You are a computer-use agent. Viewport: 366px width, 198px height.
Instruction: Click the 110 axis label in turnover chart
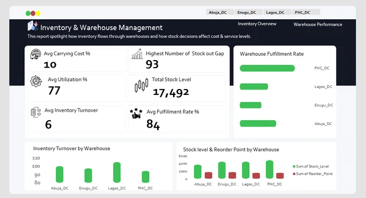[36, 158]
